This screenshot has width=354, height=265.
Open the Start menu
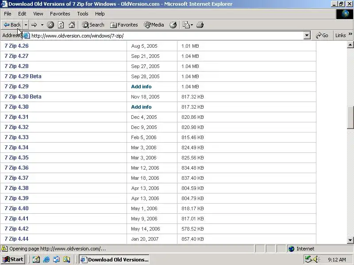click(x=13, y=259)
